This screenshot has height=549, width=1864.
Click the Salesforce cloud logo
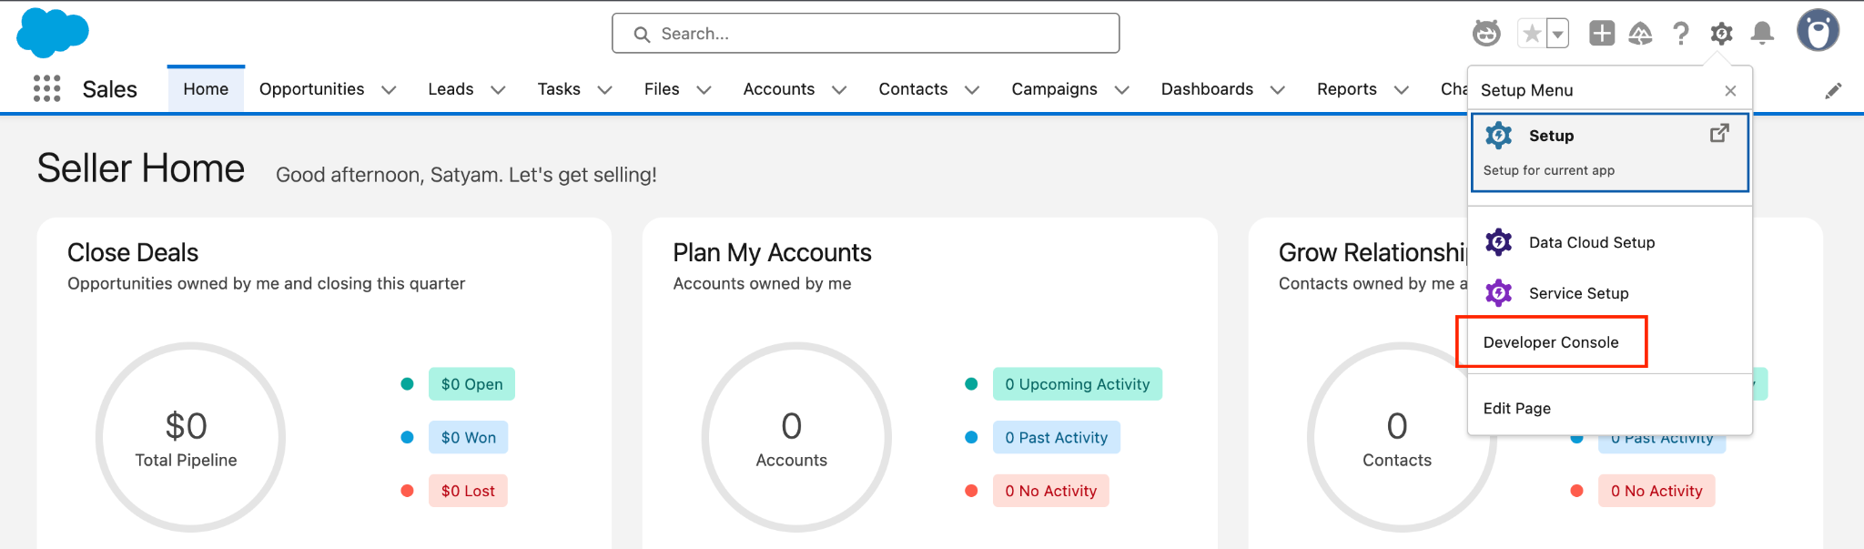[x=53, y=32]
